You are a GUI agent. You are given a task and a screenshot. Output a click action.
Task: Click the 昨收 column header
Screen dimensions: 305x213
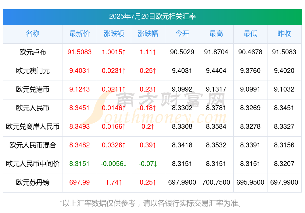[x=284, y=34]
